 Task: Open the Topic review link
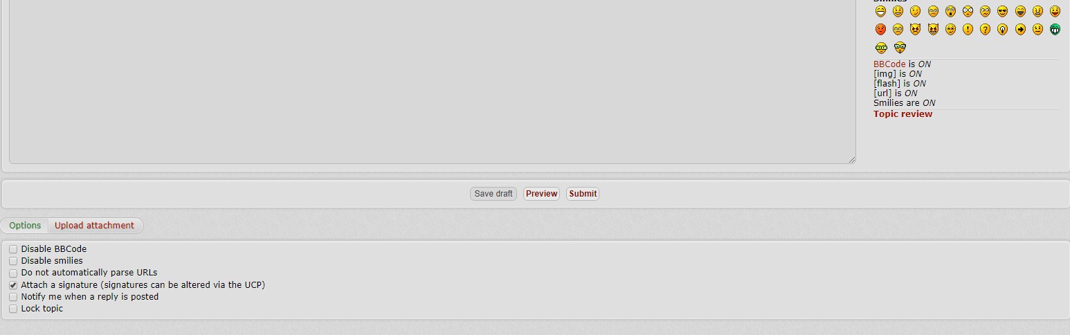click(x=903, y=114)
